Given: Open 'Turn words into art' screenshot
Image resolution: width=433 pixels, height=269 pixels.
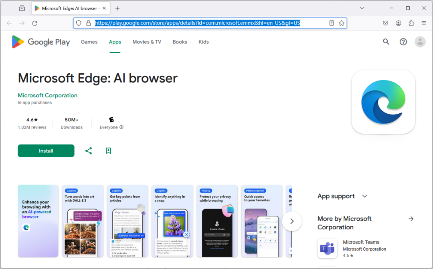Looking at the screenshot, I should 83,221.
